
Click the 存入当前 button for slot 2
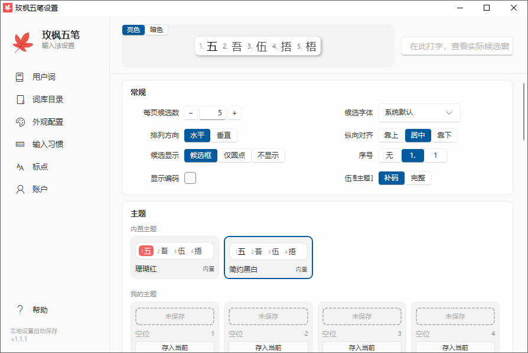[x=268, y=347]
